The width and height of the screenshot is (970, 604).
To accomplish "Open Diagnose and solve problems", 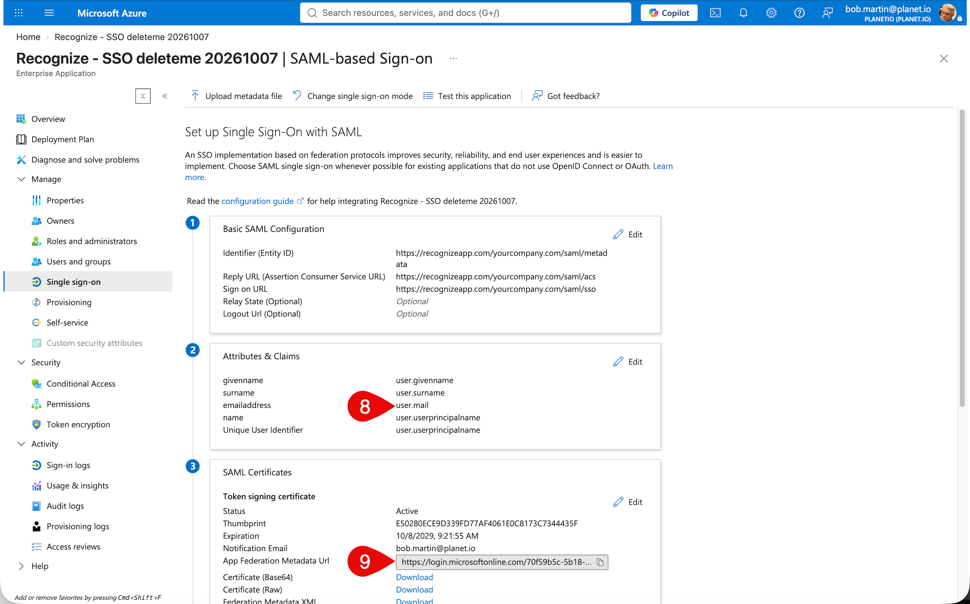I will click(85, 159).
